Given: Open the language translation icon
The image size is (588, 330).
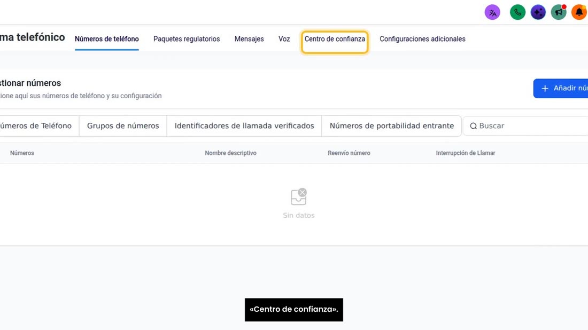Looking at the screenshot, I should pos(492,12).
